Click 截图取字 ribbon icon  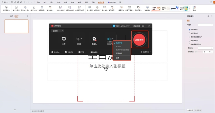42,9
